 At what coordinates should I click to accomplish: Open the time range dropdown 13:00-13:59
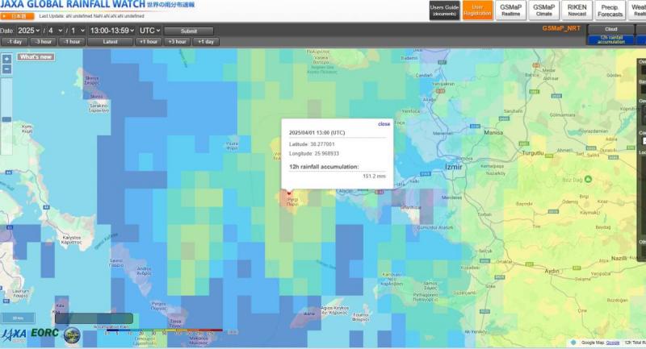point(112,31)
